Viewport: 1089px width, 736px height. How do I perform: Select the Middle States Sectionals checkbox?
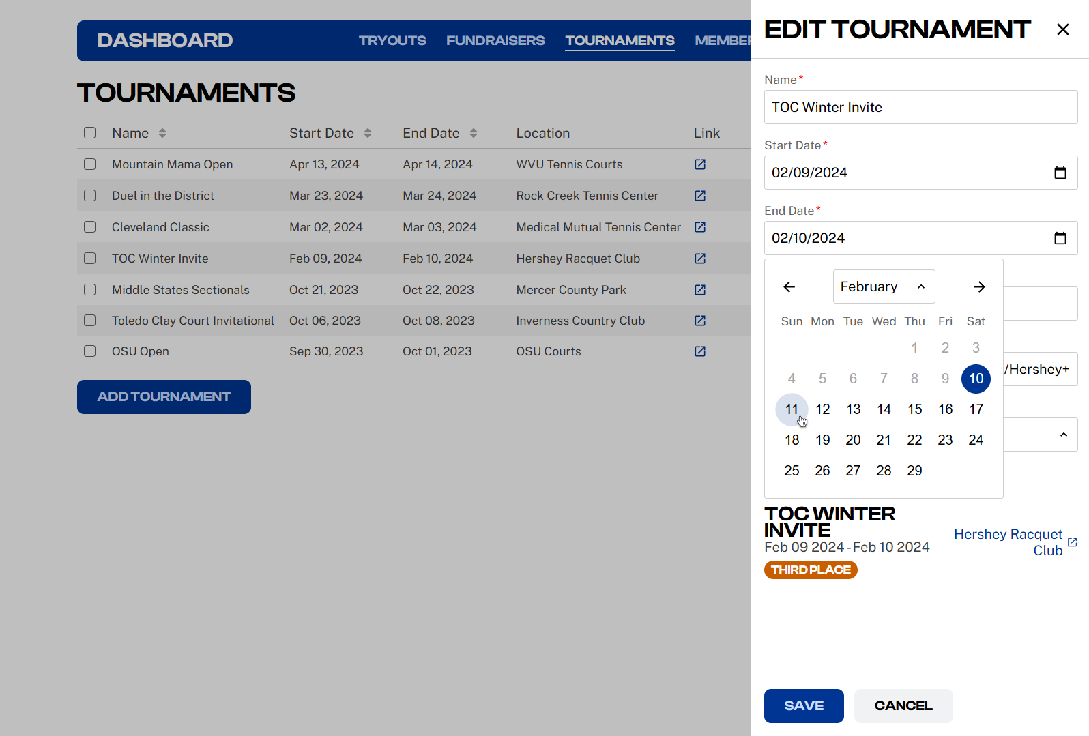pos(90,290)
